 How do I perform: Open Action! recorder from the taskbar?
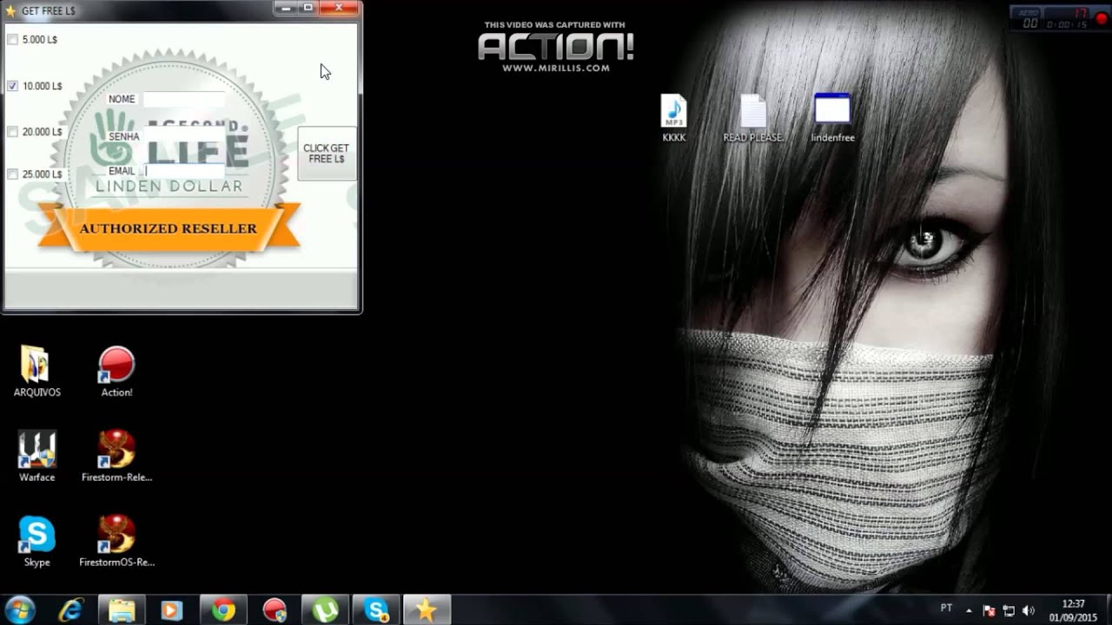(275, 610)
